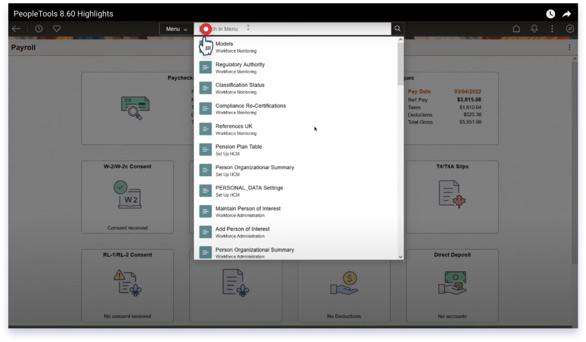Click the PERSONAL_DATA Settings document icon
This screenshot has height=342, width=586.
(x=206, y=191)
